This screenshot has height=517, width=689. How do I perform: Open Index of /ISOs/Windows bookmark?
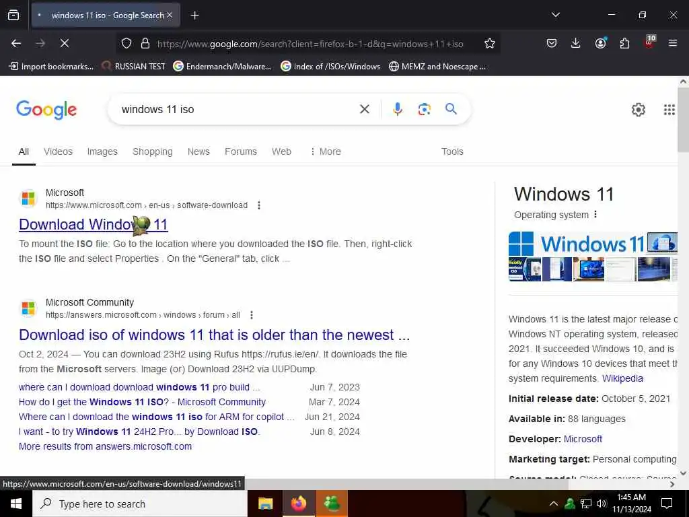tap(330, 67)
